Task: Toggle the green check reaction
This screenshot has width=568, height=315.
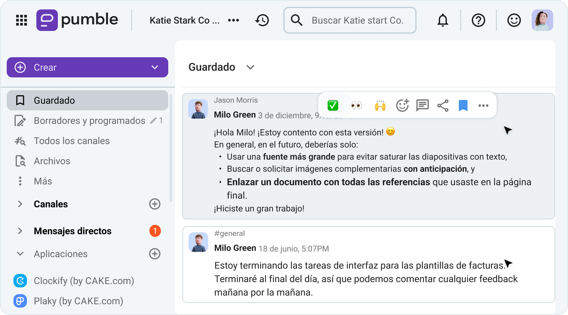Action: click(333, 105)
